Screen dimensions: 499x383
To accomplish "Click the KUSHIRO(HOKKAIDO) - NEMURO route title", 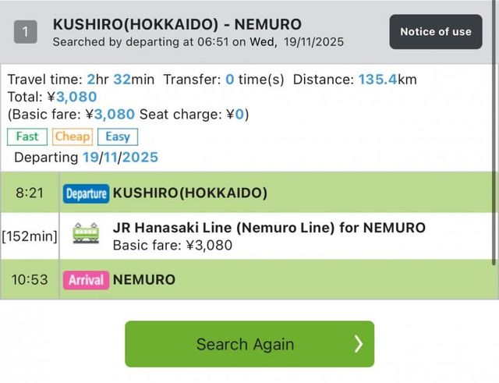I will click(177, 24).
